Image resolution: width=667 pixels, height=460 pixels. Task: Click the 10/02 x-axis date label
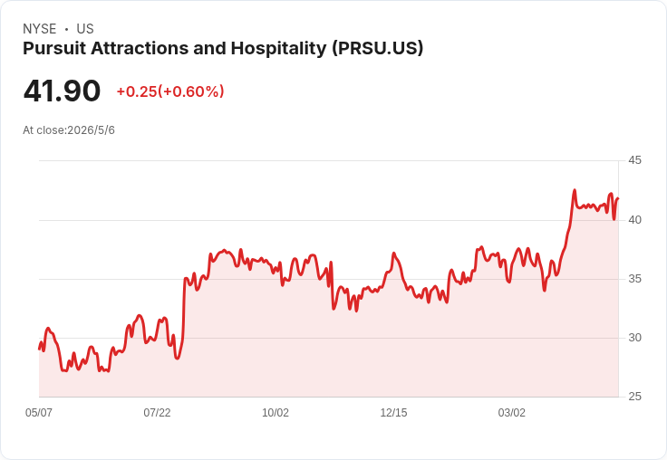[275, 413]
